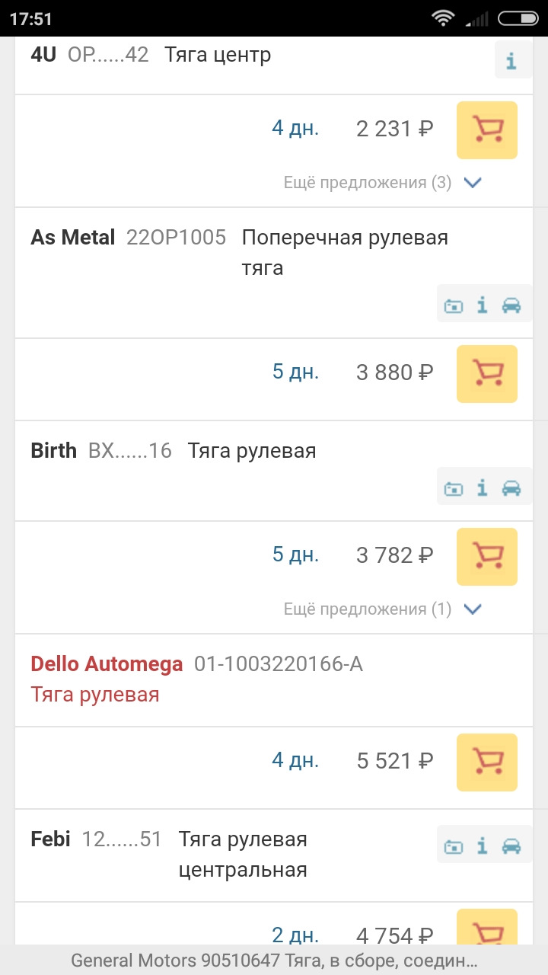The width and height of the screenshot is (548, 975).
Task: Add the 4U Тяга центр to cart
Action: (x=486, y=129)
